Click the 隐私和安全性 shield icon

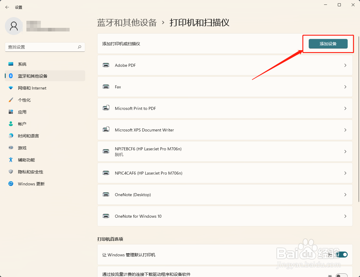coord(11,172)
